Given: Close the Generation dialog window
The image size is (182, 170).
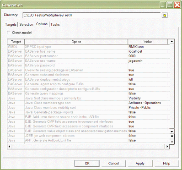Looking at the screenshot, I should point(177,5).
